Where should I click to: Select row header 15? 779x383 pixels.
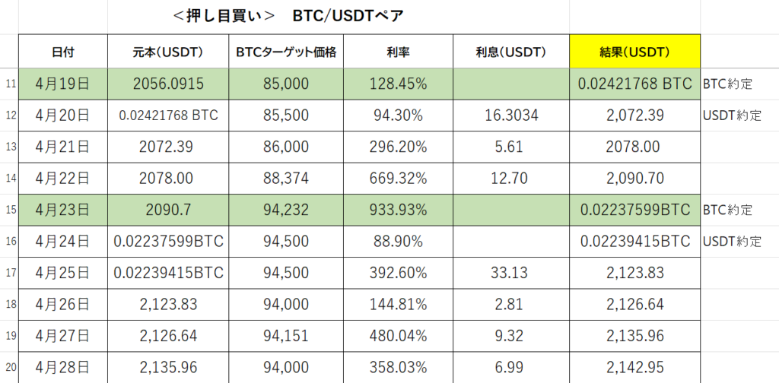click(x=9, y=210)
